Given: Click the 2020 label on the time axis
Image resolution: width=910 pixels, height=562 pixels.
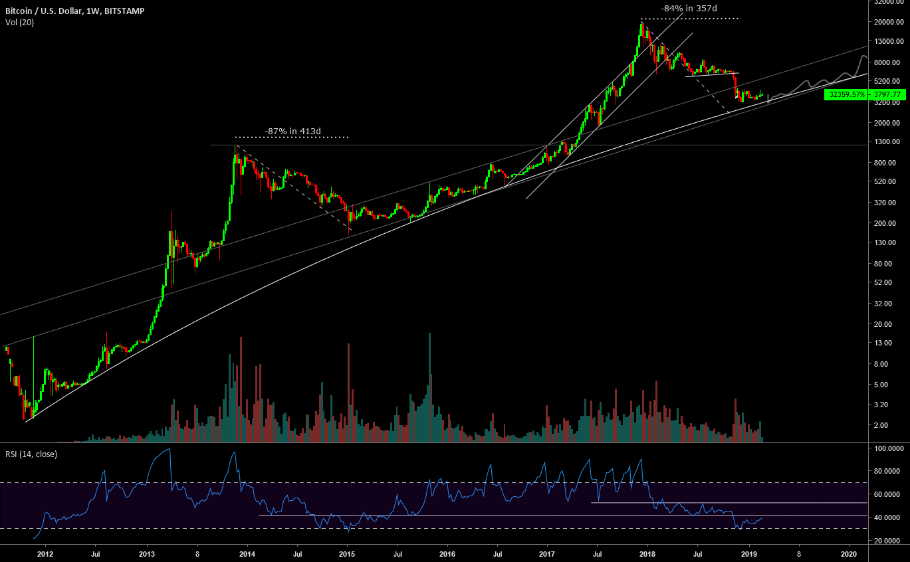Looking at the screenshot, I should [x=848, y=553].
